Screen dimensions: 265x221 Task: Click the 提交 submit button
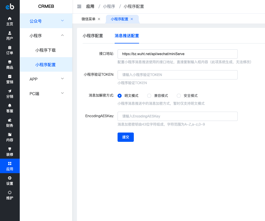pyautogui.click(x=125, y=137)
